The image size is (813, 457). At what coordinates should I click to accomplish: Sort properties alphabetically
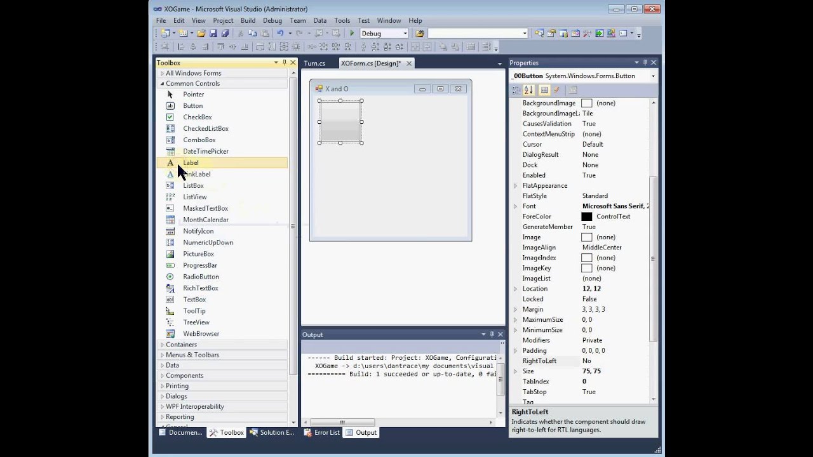point(529,90)
